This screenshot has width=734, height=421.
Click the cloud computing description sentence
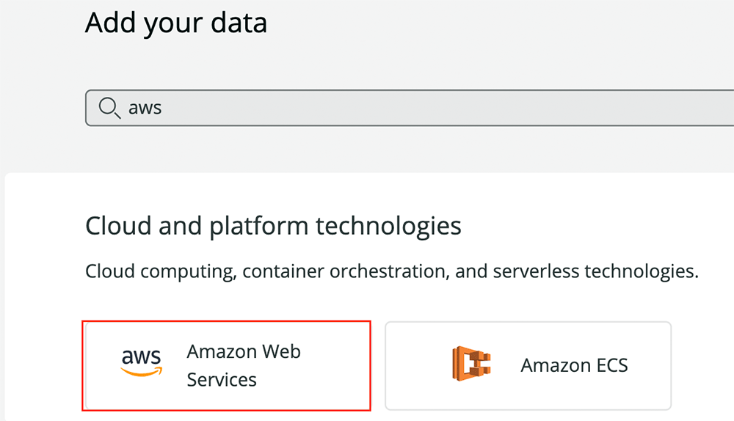(x=392, y=271)
